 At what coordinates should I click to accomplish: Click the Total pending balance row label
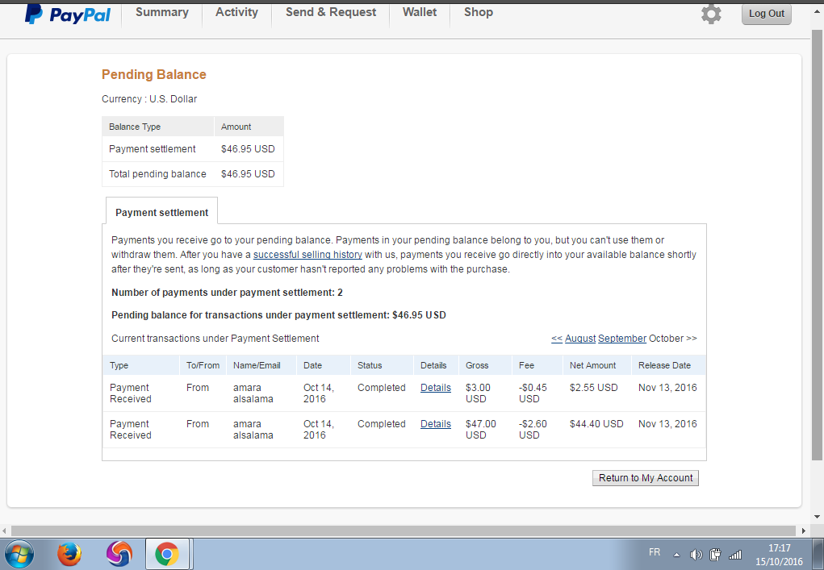click(x=157, y=173)
